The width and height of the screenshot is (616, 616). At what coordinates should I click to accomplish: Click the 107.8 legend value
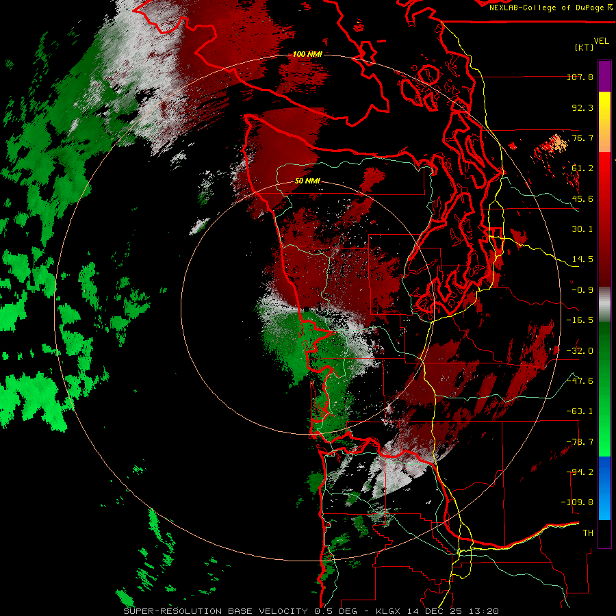tap(580, 77)
